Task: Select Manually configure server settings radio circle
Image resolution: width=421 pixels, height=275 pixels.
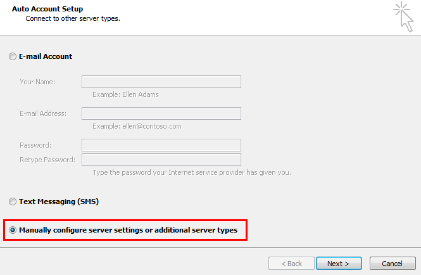Action: coord(13,230)
